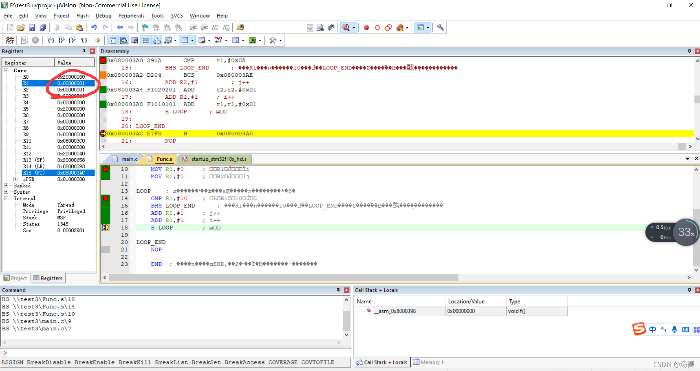Click the Configuration wrench icon
Image resolution: width=700 pixels, height=371 pixels.
(441, 27)
